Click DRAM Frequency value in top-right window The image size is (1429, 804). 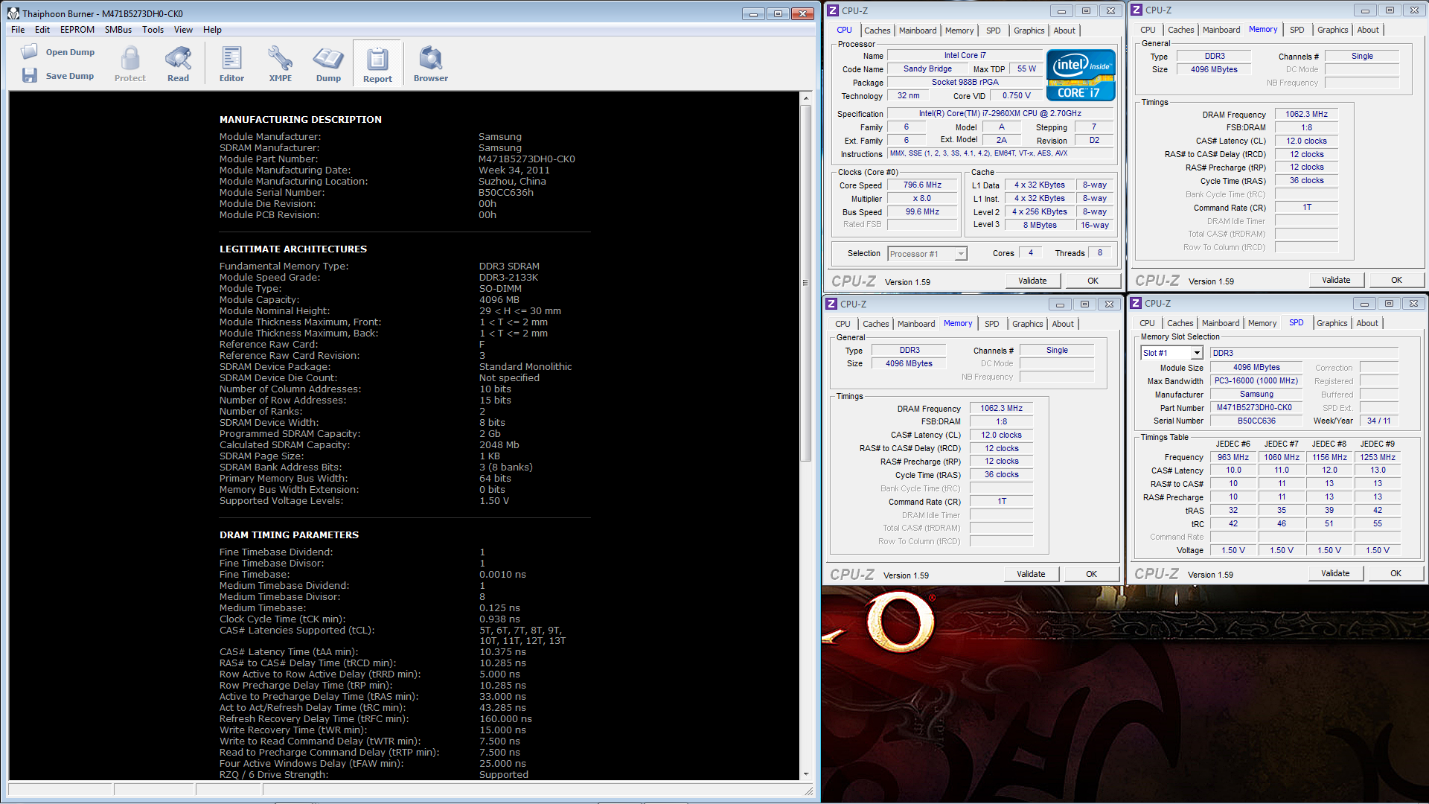tap(1306, 114)
